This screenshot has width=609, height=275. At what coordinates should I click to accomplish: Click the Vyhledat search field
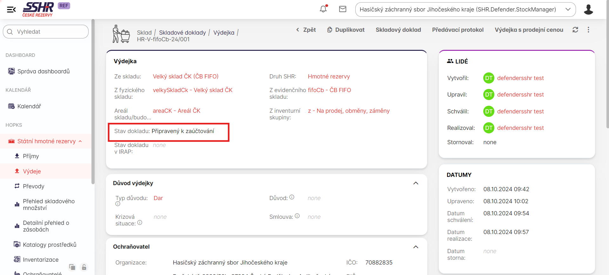coord(46,32)
